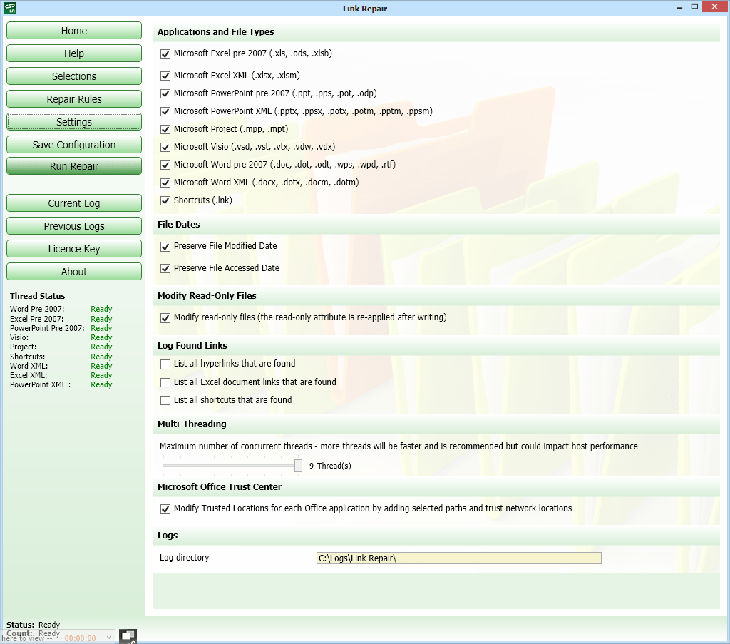Disable Microsoft PowerPoint XML processing
This screenshot has width=730, height=644.
[x=165, y=111]
